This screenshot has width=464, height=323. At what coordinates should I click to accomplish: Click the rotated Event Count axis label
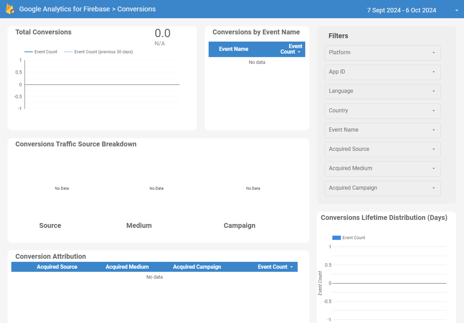(x=320, y=283)
